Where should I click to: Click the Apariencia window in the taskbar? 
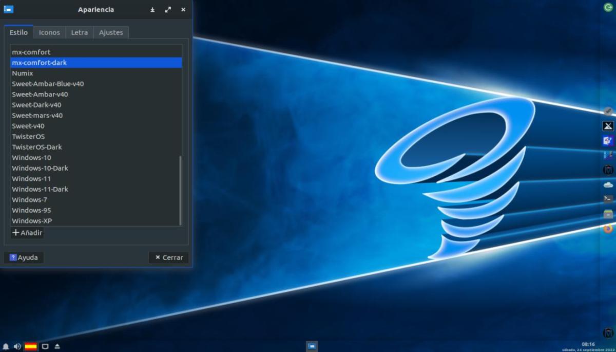click(312, 346)
